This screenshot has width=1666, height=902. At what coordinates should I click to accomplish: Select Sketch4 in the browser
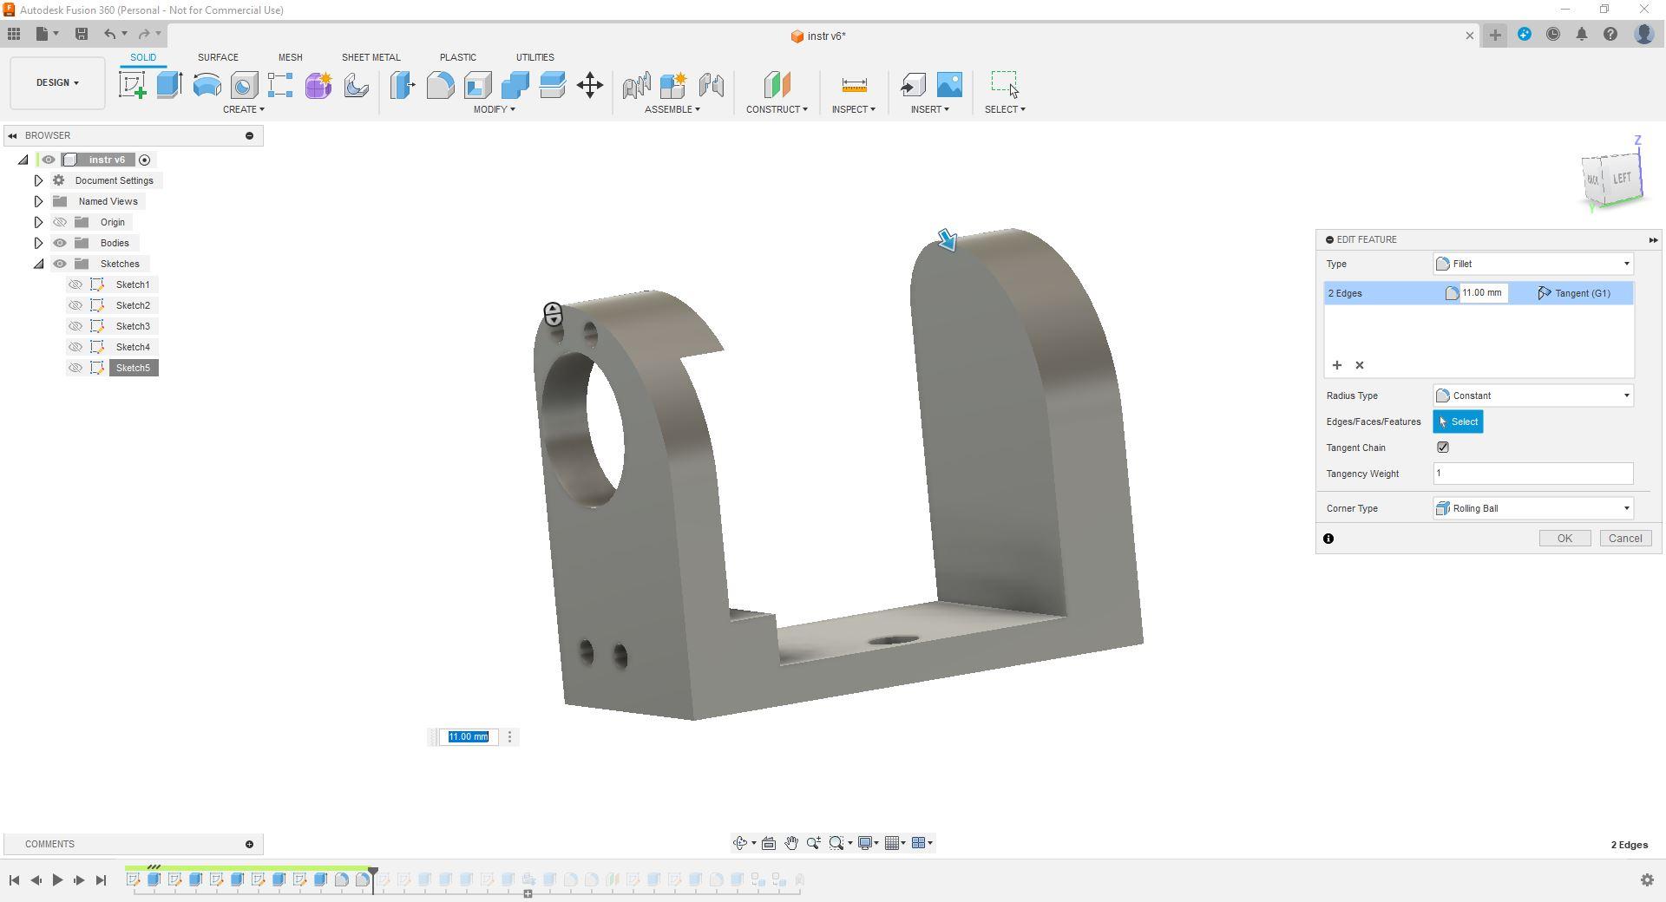tap(133, 347)
